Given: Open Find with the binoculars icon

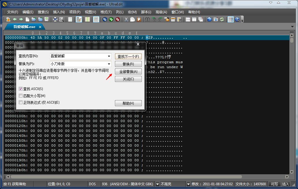Looking at the screenshot, I should pyautogui.click(x=148, y=19).
